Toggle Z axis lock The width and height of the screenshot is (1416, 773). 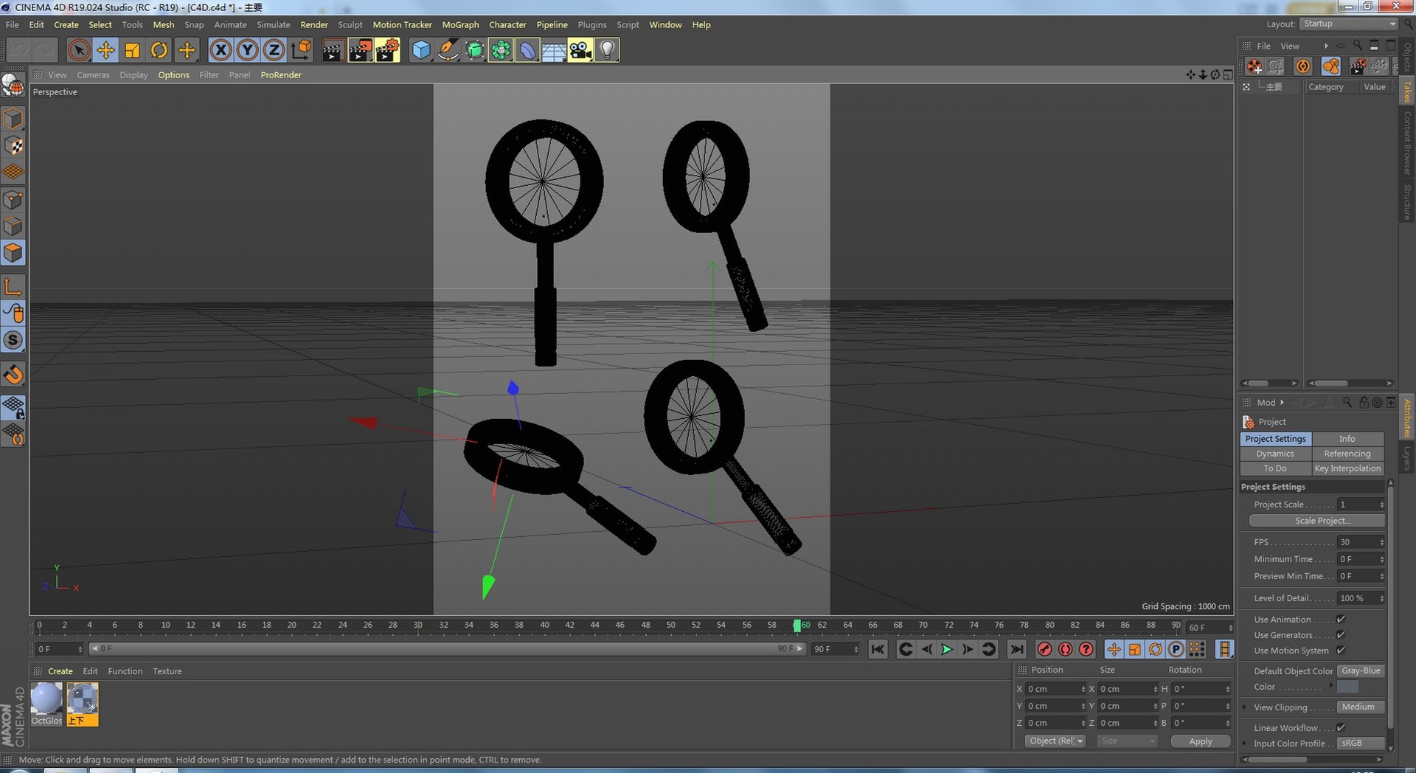[274, 50]
